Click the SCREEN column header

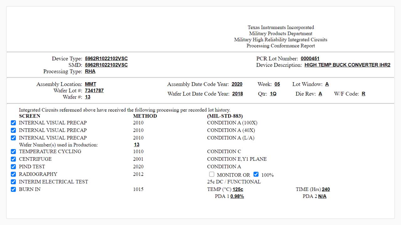(x=30, y=116)
